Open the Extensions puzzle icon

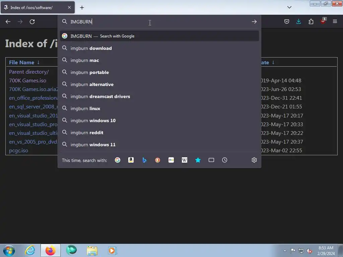pyautogui.click(x=311, y=22)
